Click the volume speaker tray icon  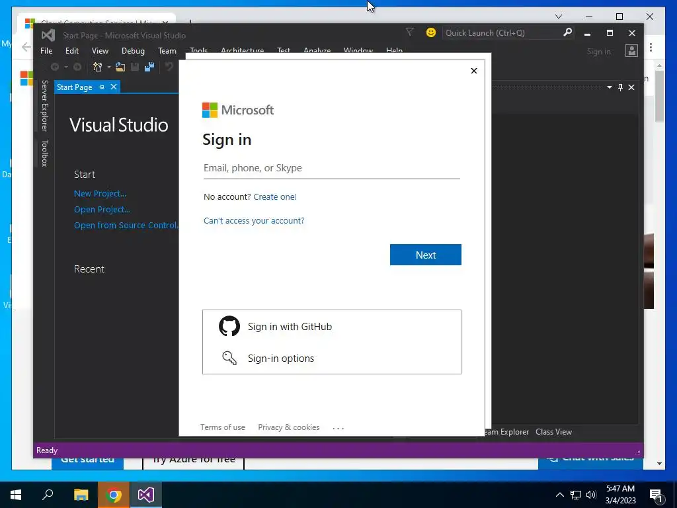(591, 495)
